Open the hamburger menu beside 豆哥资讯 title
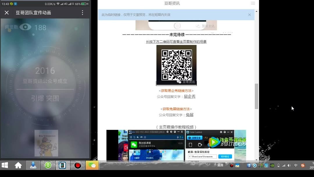This screenshot has width=314, height=177. 253,3
